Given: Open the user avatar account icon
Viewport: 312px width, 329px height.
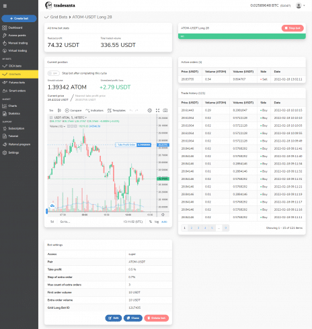Looking at the screenshot, I should (x=299, y=5).
